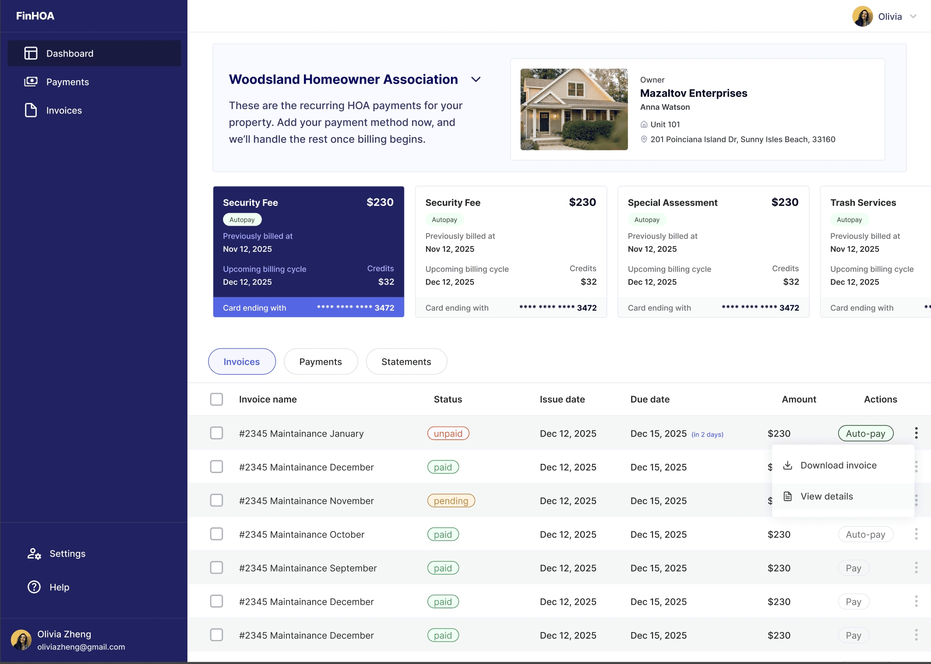The height and width of the screenshot is (664, 931).
Task: Open the Olivia account dropdown arrow
Action: point(913,17)
